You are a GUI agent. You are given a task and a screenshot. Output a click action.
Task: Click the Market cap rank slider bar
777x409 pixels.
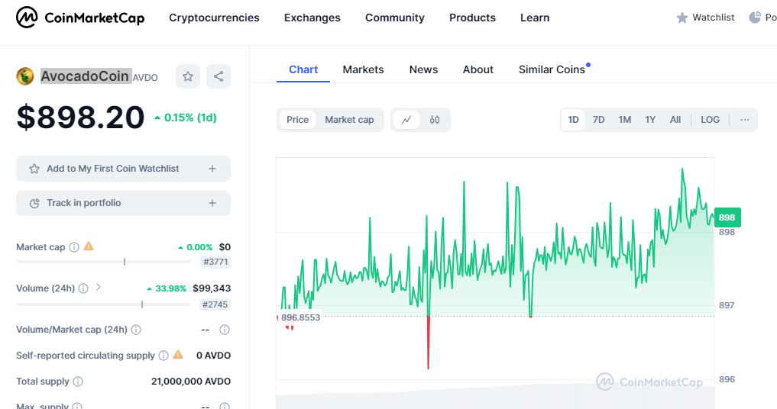[104, 262]
